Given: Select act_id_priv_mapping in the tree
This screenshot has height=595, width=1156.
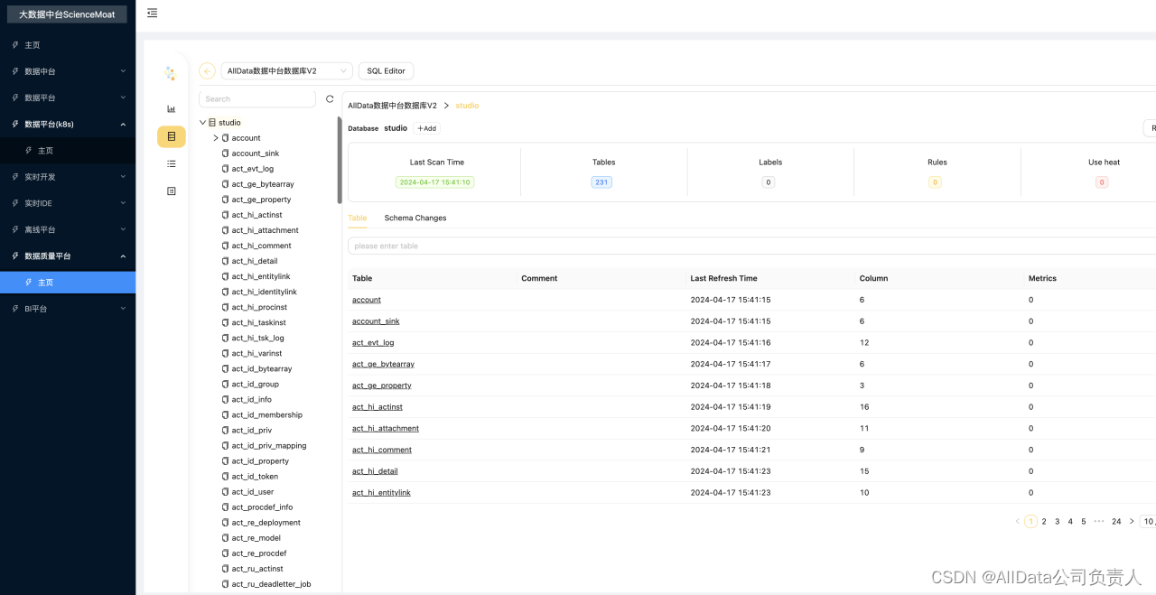Looking at the screenshot, I should point(268,446).
